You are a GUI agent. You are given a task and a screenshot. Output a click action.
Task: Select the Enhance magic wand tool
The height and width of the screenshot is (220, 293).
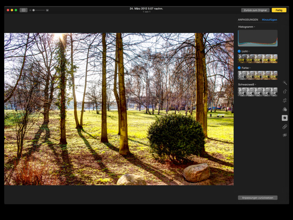285,83
